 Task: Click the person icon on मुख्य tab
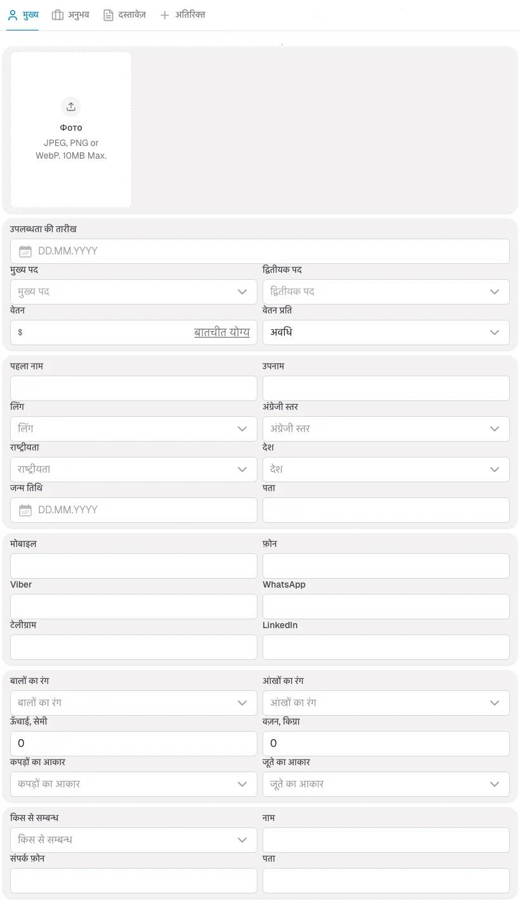[x=12, y=15]
